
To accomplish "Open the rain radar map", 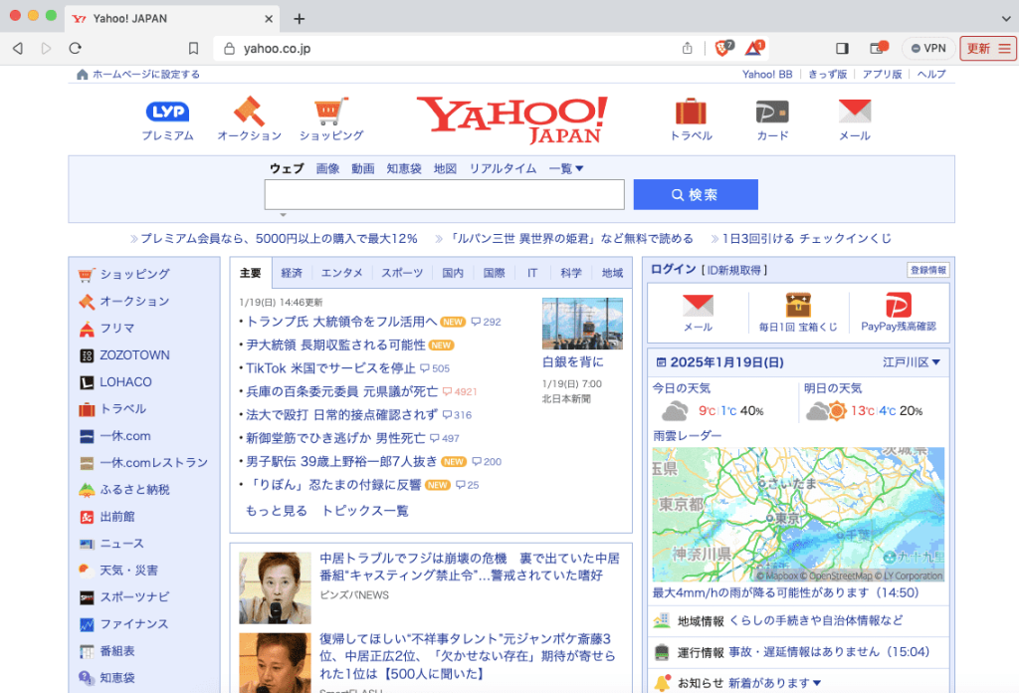I will [x=798, y=514].
